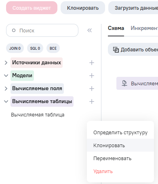Click the Создать виджет button
Viewport: 158px width, 184px height.
32,8
